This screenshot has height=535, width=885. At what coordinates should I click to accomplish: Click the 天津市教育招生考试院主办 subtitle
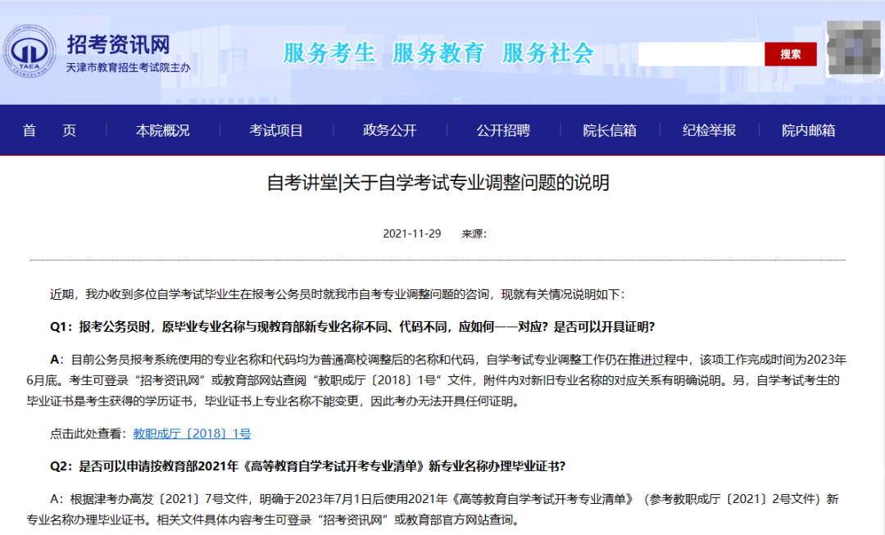point(128,68)
